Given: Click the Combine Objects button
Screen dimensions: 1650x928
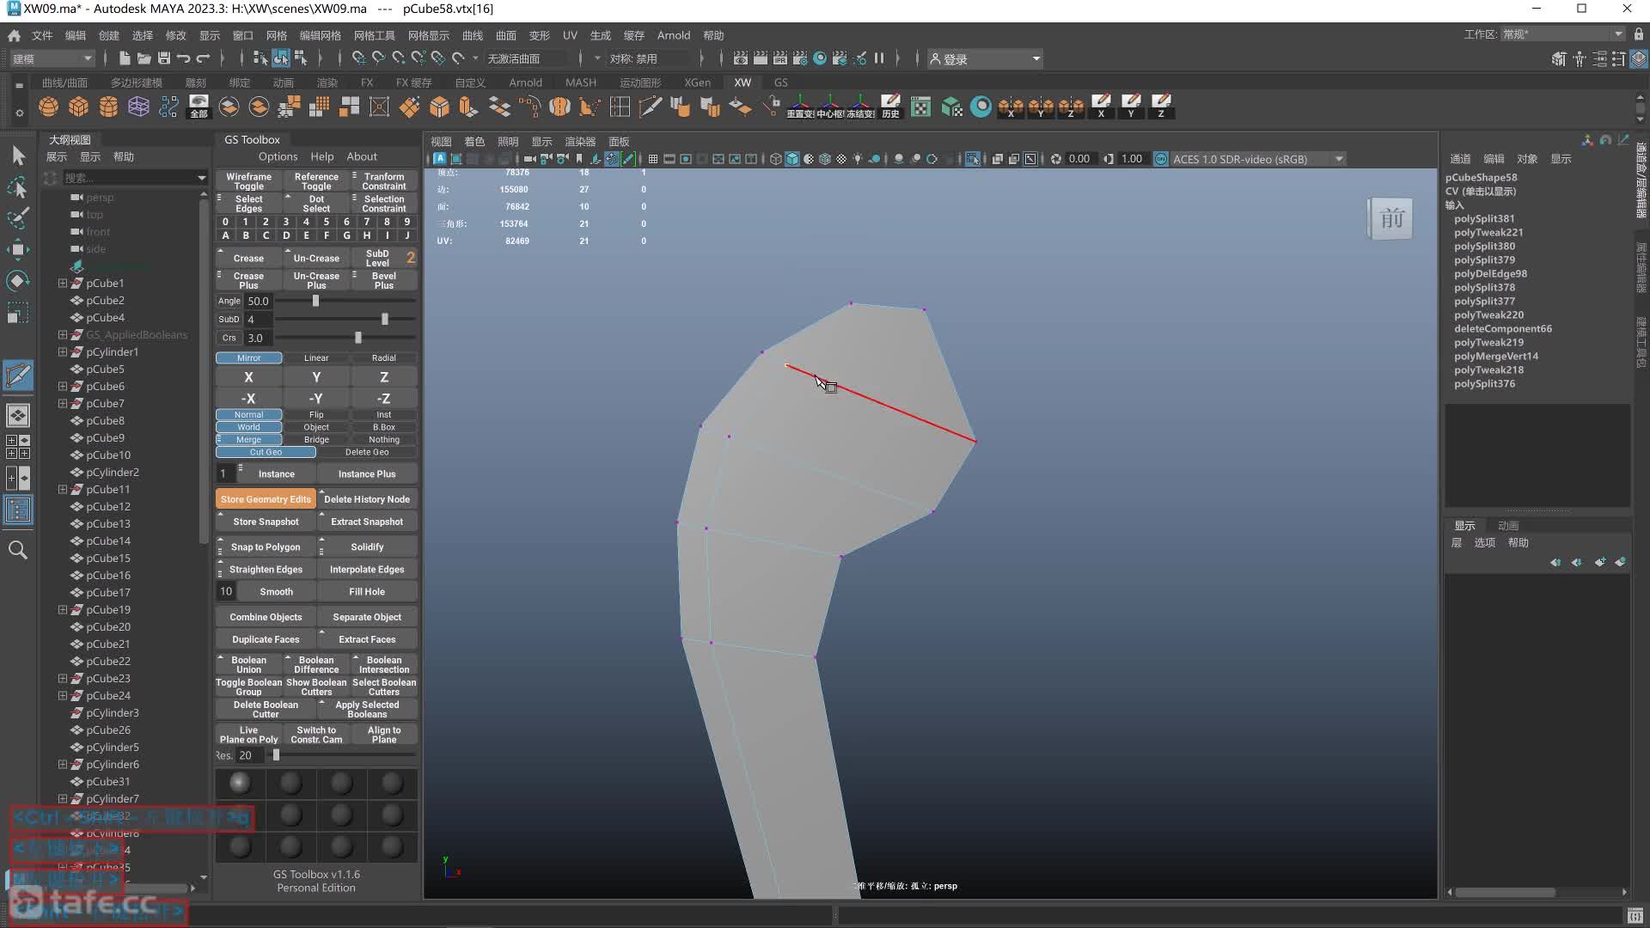Looking at the screenshot, I should (266, 617).
